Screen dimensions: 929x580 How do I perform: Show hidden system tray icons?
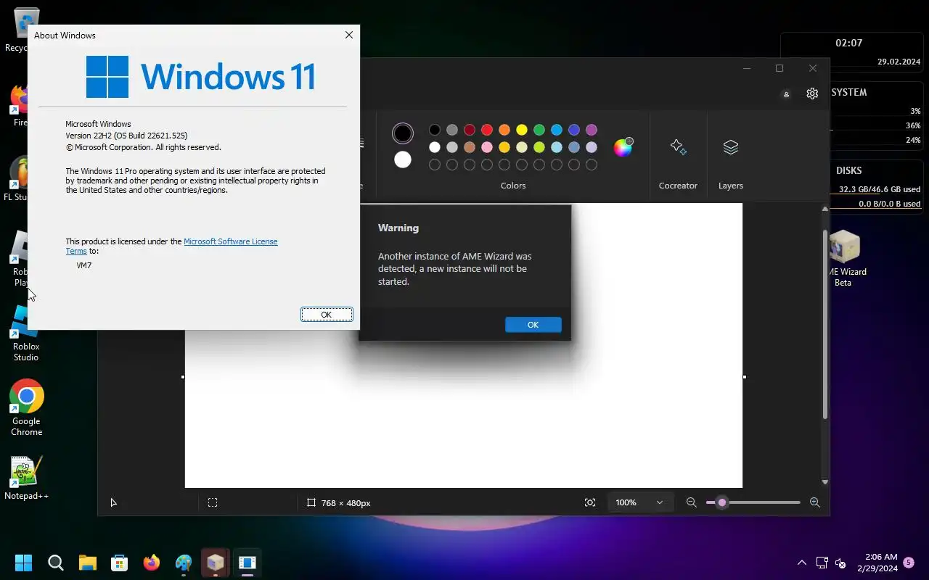pos(801,563)
